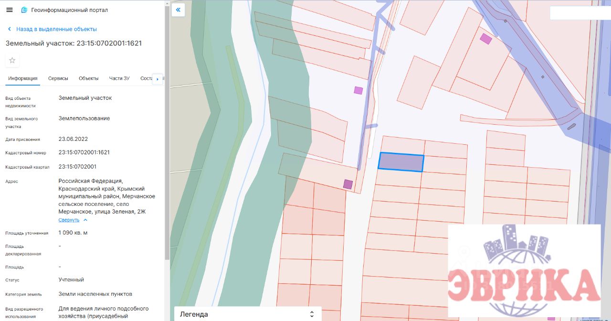Click the date value 23.06.2022
Screen dimensions: 611x321
pos(73,139)
